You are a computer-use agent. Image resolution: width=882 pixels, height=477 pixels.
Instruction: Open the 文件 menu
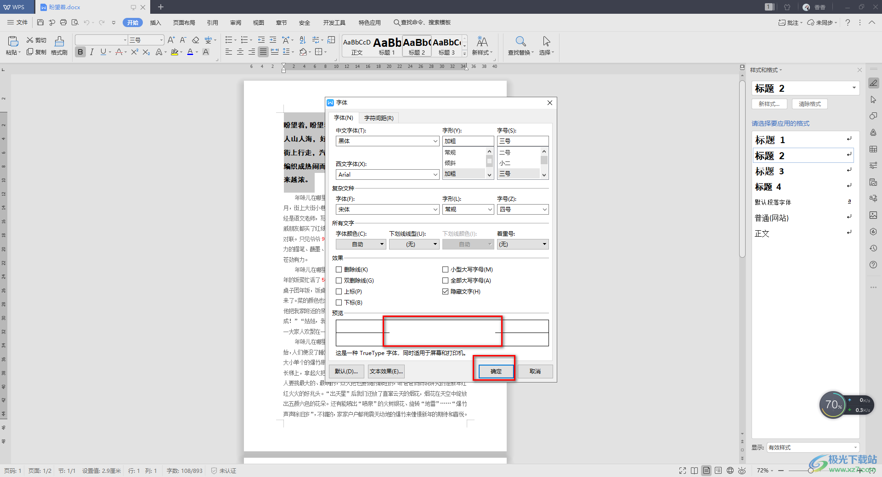click(x=18, y=22)
